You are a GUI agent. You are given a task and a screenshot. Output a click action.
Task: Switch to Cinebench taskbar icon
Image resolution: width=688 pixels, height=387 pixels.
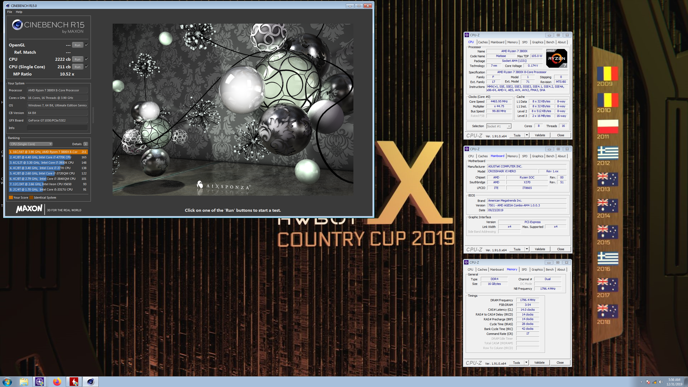point(91,382)
